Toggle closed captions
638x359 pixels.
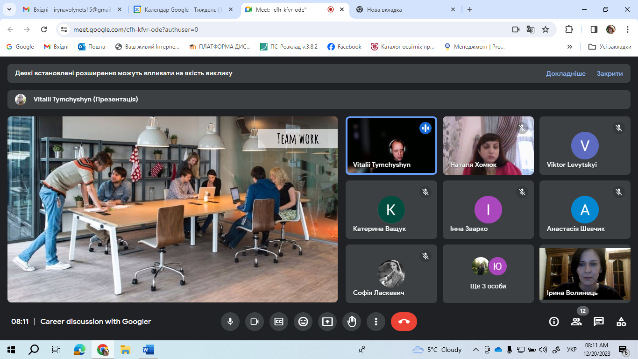279,322
